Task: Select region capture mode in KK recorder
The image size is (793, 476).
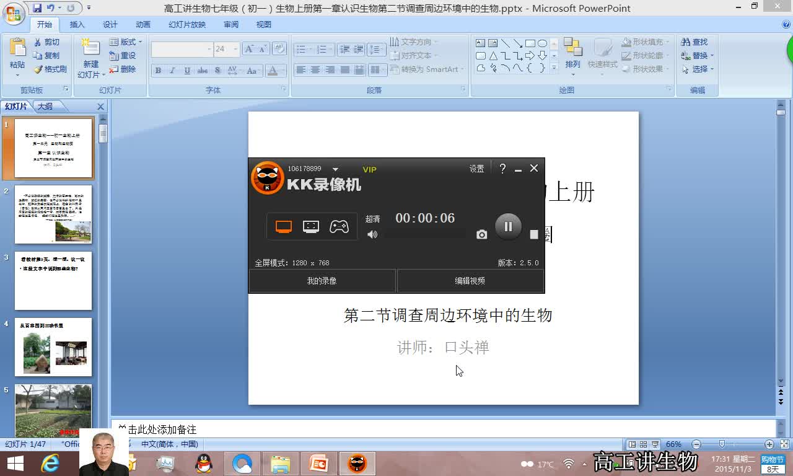Action: 311,227
